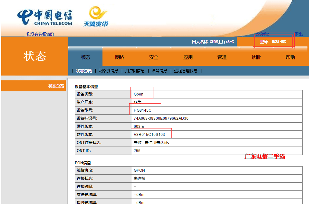Viewport: 310px width, 204px height.
Task: Click the PON信息 section heading
Action: (82, 163)
